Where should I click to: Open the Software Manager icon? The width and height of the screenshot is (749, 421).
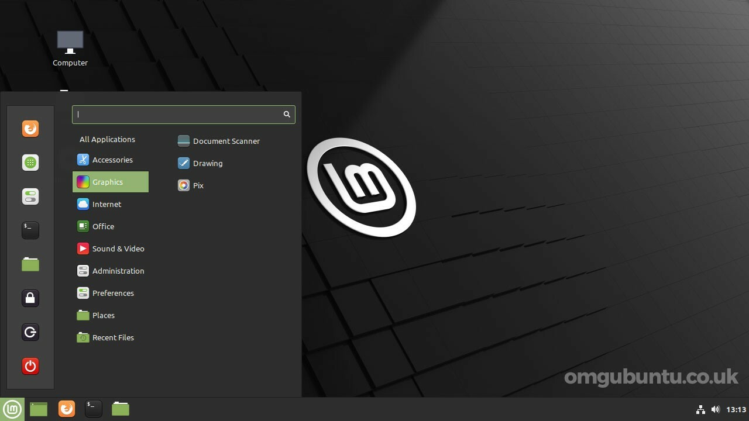30,162
